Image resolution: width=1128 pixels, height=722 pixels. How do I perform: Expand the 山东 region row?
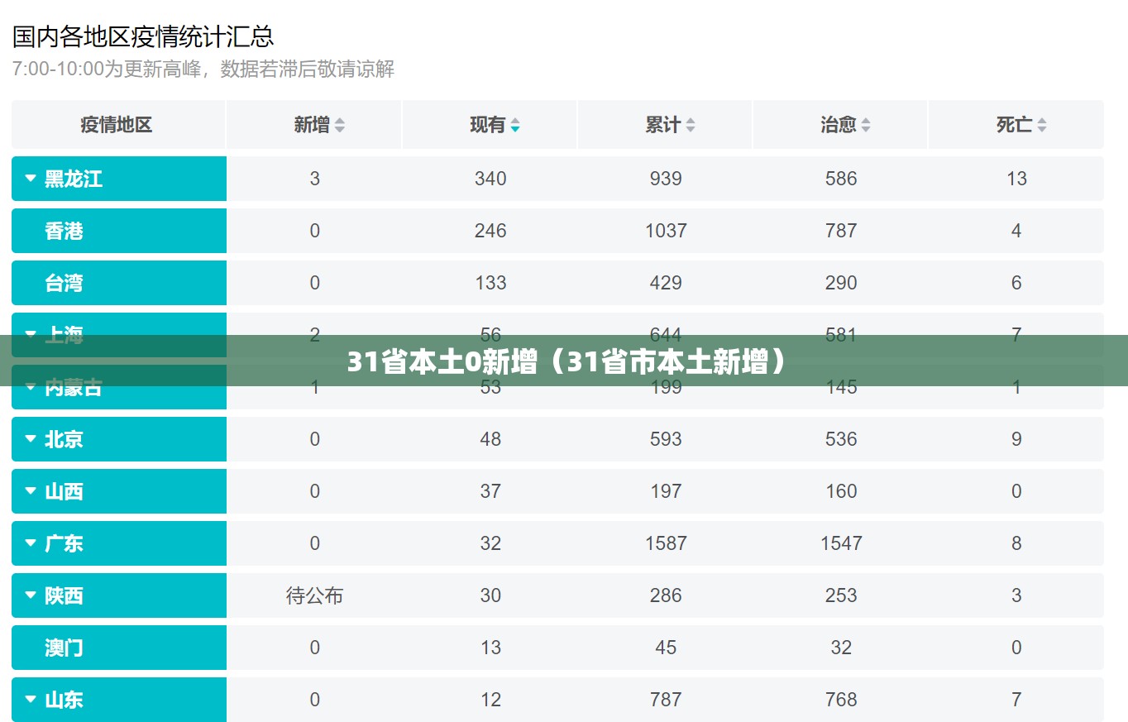click(119, 700)
